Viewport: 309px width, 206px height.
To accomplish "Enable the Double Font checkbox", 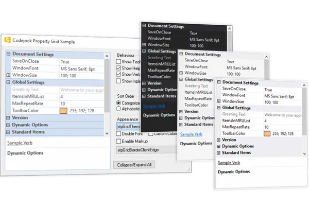I will tap(118, 134).
